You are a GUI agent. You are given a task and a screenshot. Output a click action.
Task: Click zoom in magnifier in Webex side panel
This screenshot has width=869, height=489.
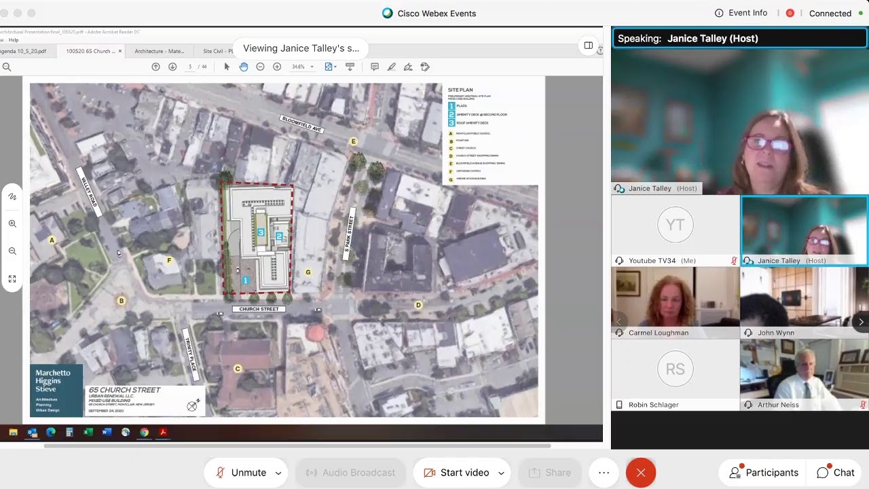coord(12,223)
